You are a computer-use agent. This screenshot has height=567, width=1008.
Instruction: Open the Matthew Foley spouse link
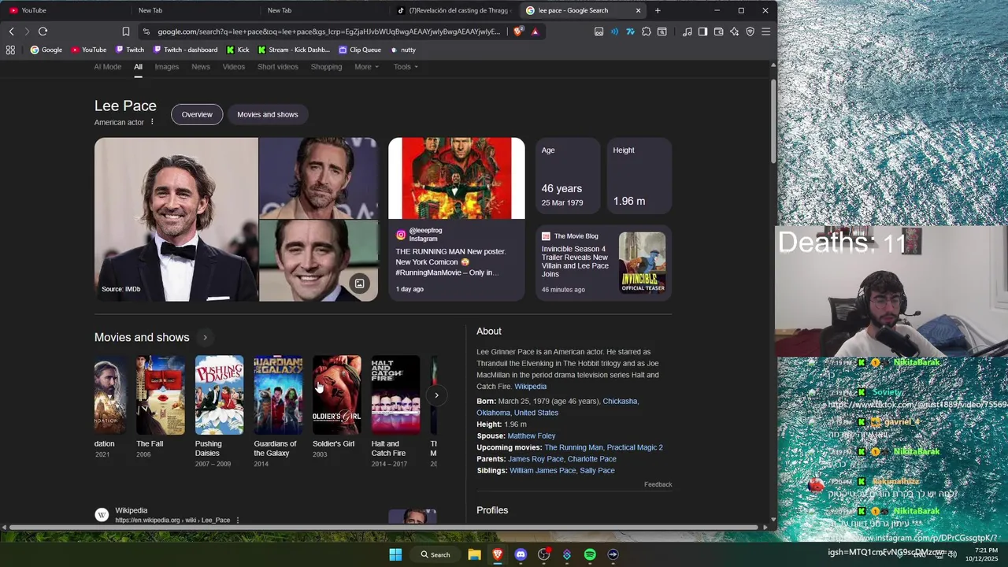pos(532,435)
